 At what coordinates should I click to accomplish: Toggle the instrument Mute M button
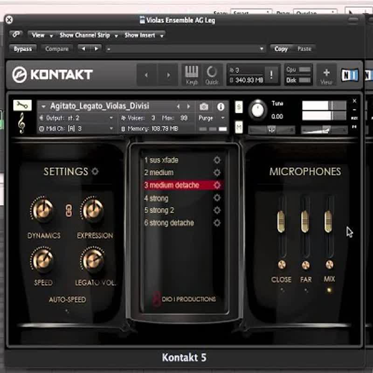point(239,127)
